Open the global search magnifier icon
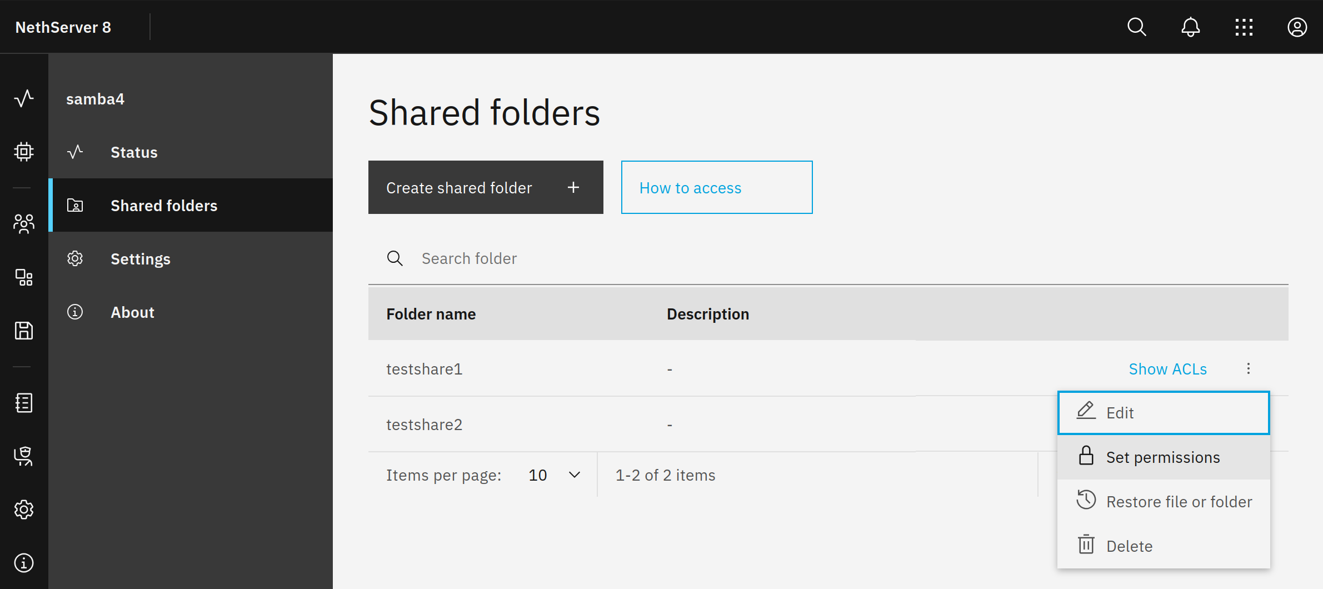This screenshot has width=1323, height=589. point(1136,27)
